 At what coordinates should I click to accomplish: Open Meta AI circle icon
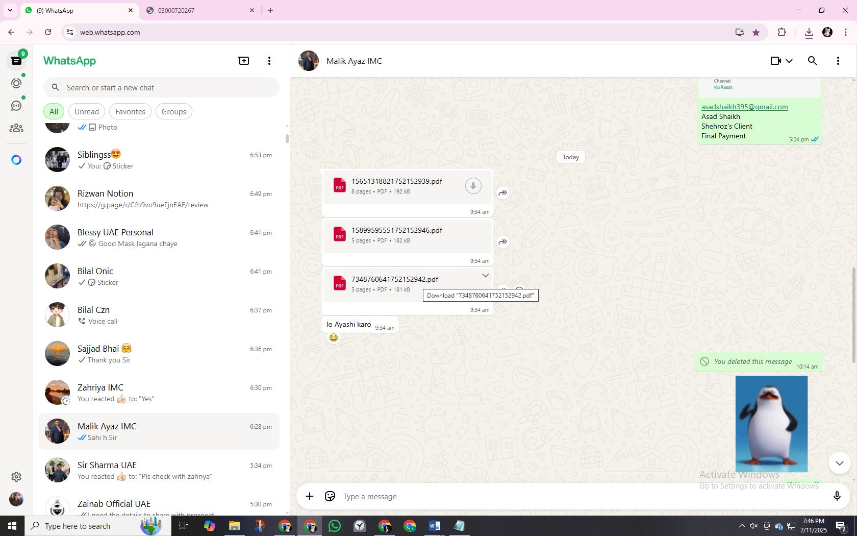tap(16, 160)
